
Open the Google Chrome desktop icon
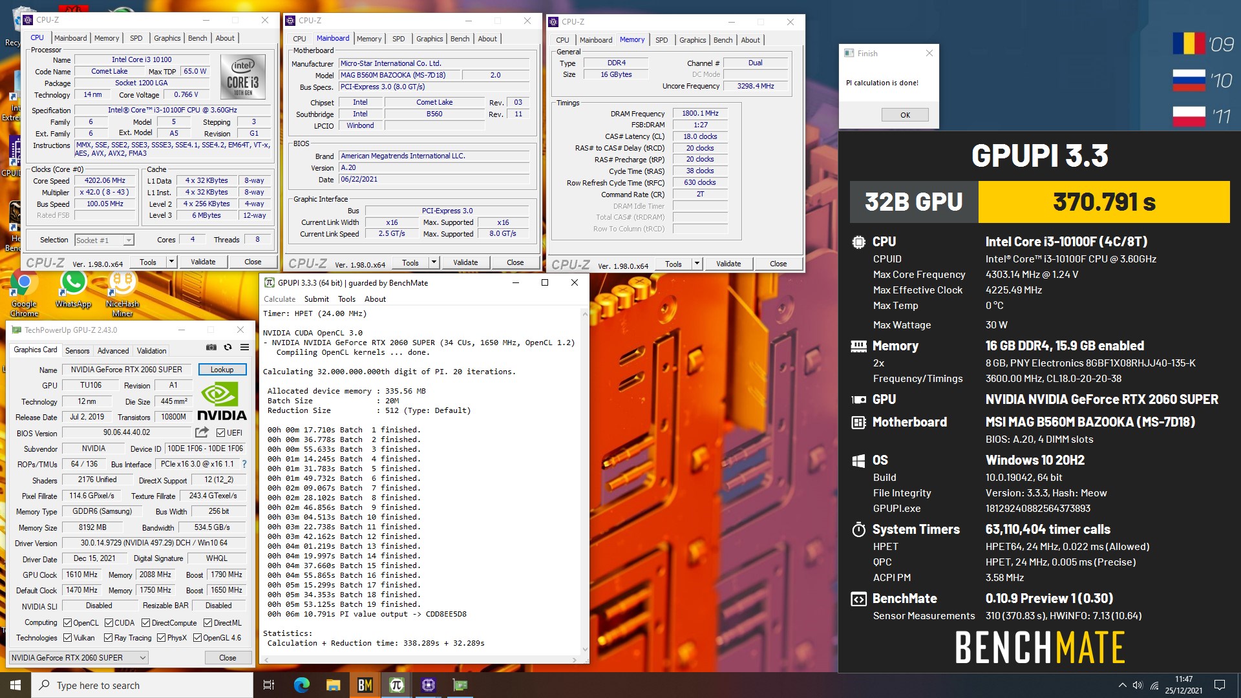(x=24, y=294)
